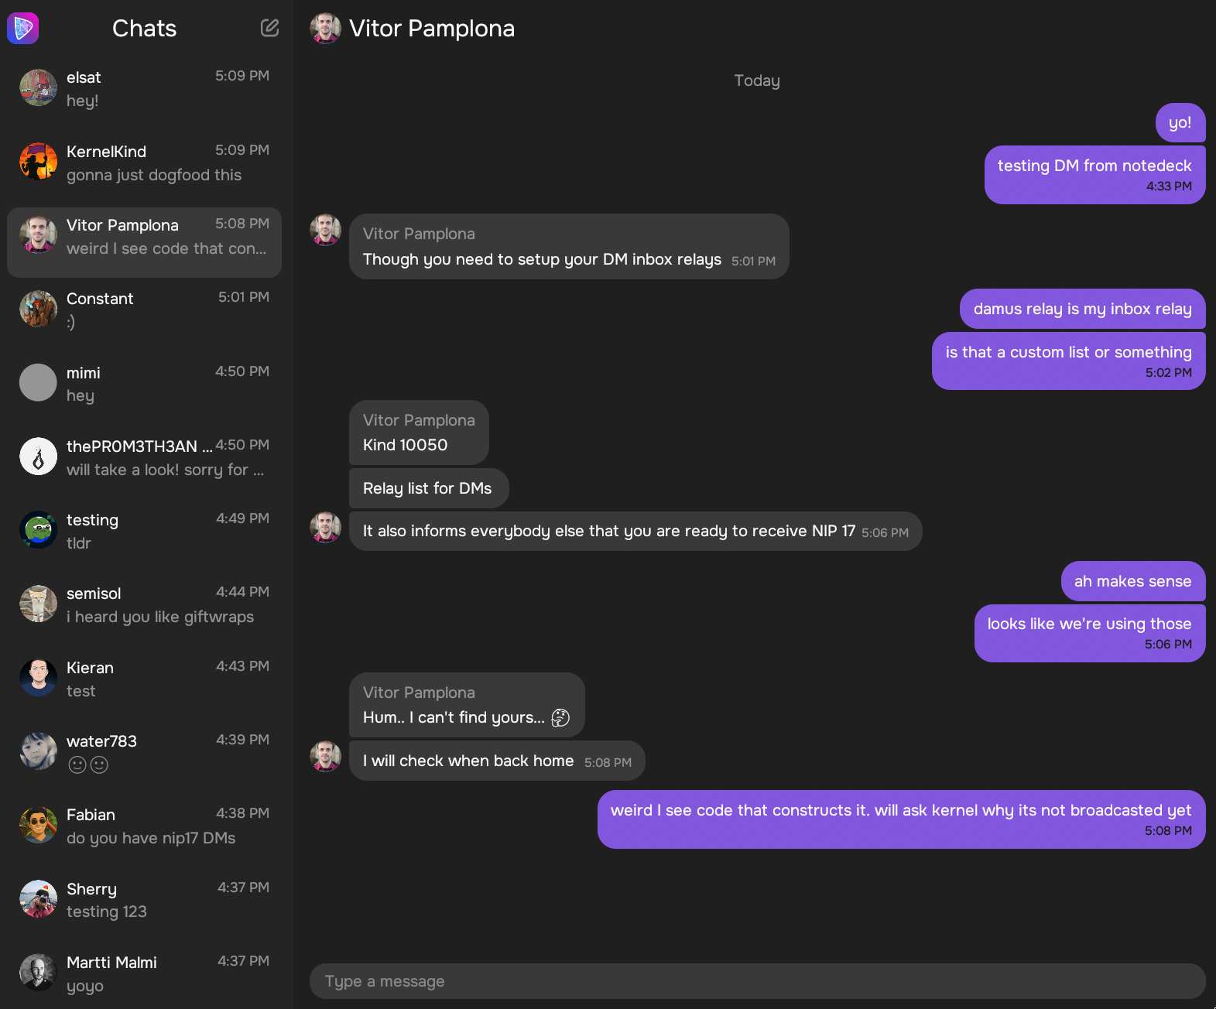This screenshot has height=1009, width=1216.
Task: Click the "Kind 10050" message bubble
Action: tap(419, 433)
